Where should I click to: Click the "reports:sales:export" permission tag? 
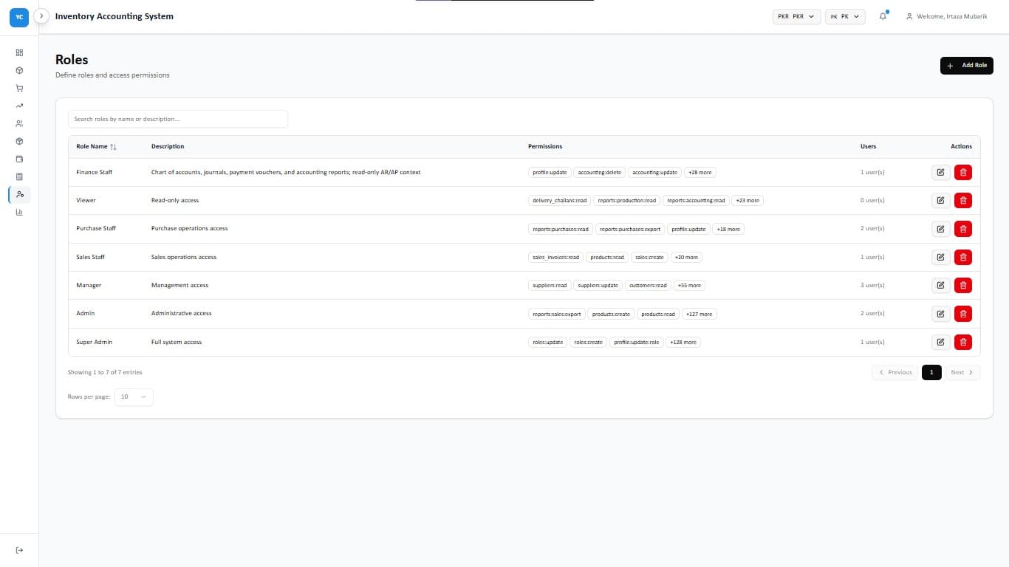coord(557,314)
